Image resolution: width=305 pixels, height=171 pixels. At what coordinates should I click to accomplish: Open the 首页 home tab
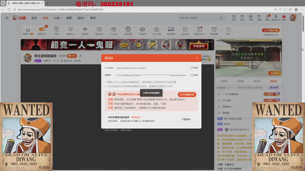(34, 18)
